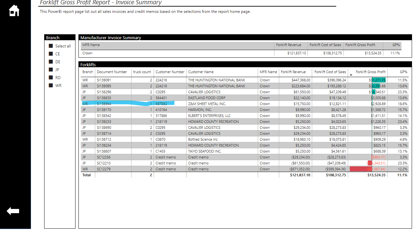Click Total row label

coord(86,175)
